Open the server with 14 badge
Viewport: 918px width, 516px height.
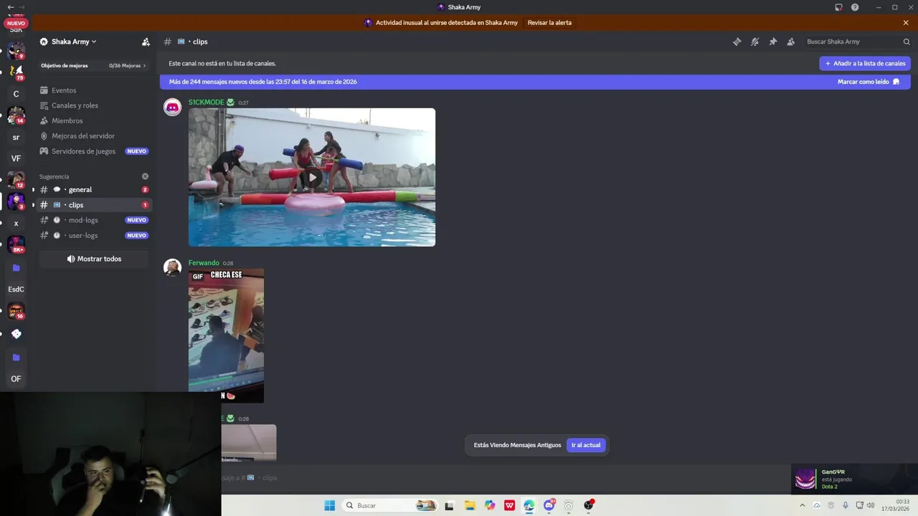[x=16, y=115]
